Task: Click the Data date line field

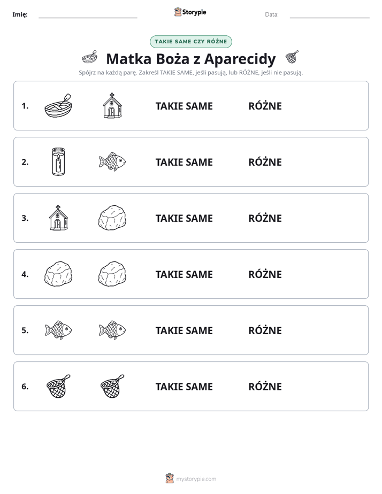Action: [x=330, y=14]
